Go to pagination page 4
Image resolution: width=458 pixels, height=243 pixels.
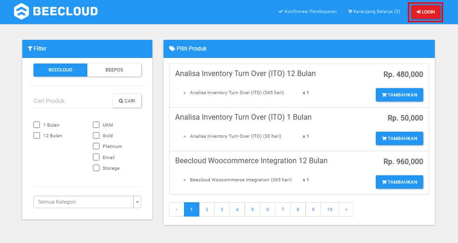coord(237,210)
